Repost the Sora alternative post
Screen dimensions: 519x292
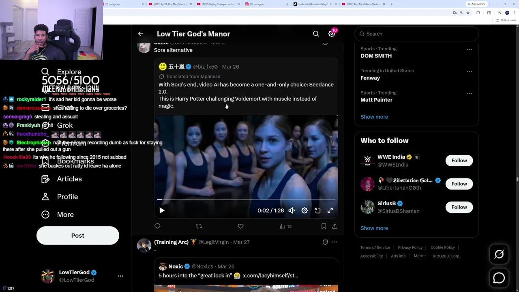[x=199, y=226]
